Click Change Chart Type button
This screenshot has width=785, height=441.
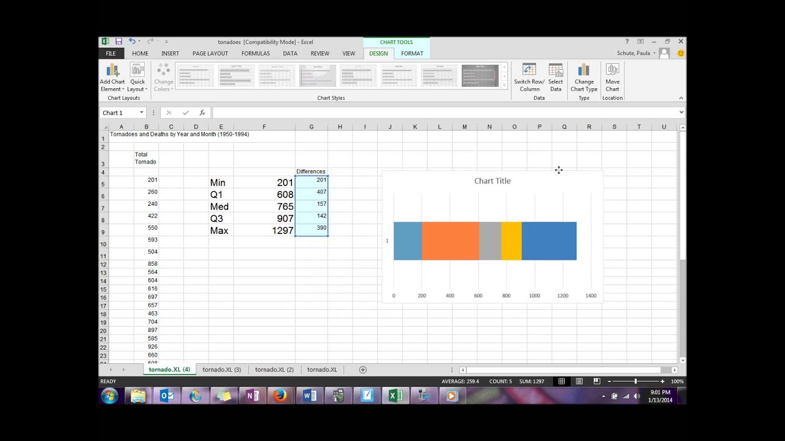(584, 78)
